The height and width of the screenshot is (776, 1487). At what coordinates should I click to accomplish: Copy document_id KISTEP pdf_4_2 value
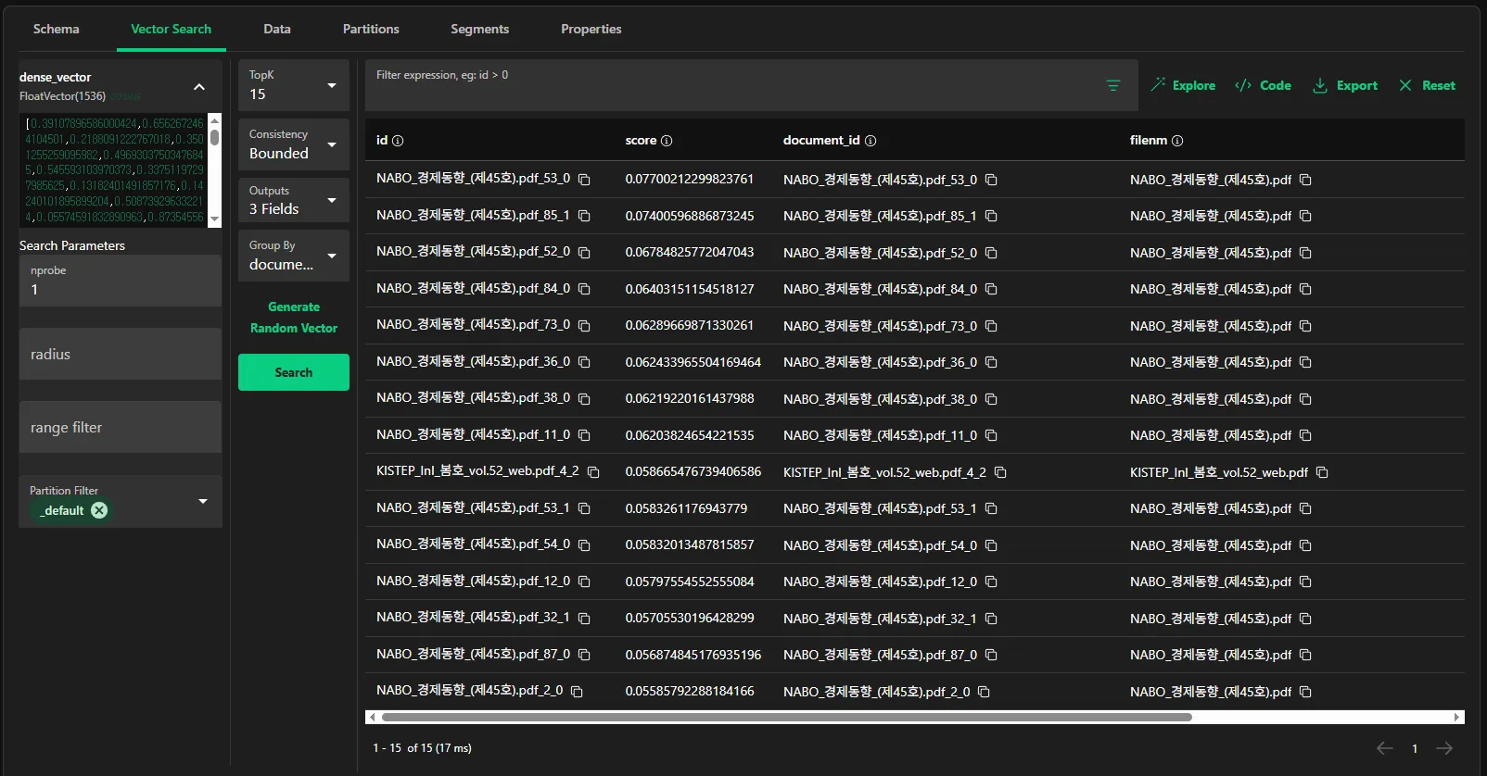pyautogui.click(x=1000, y=472)
